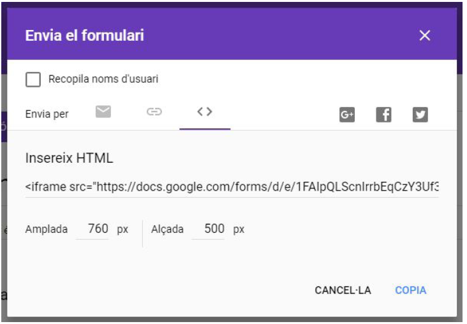Click the Alçada label
Viewport: 467px width, 324px height.
pos(167,230)
